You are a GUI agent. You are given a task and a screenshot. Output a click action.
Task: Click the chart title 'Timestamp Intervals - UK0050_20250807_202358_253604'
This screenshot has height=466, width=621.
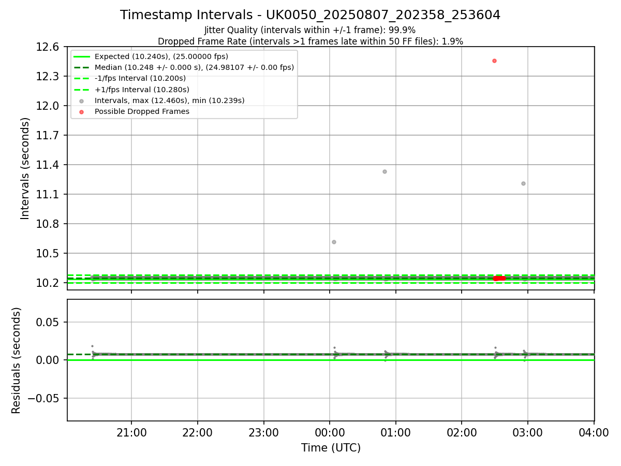click(x=310, y=15)
